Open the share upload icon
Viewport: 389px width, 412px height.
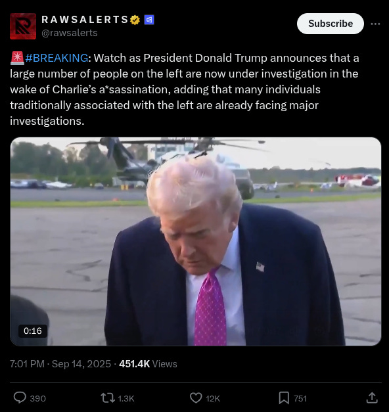372,398
